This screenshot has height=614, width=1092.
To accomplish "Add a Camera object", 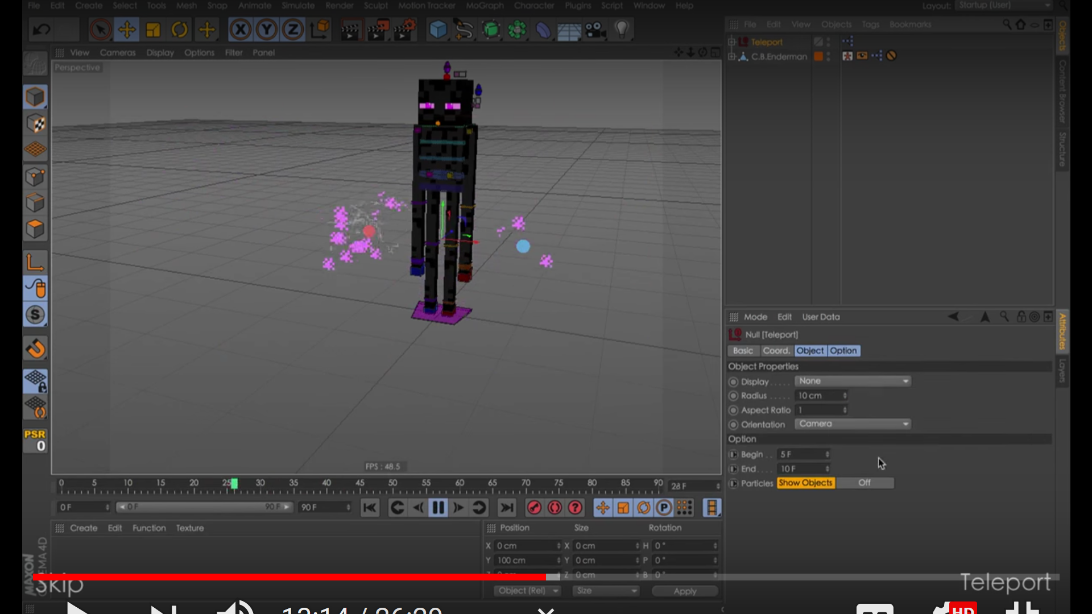I will pos(595,30).
